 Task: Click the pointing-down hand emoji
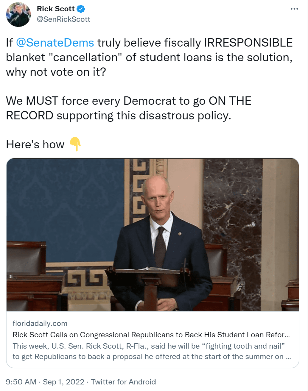[75, 144]
